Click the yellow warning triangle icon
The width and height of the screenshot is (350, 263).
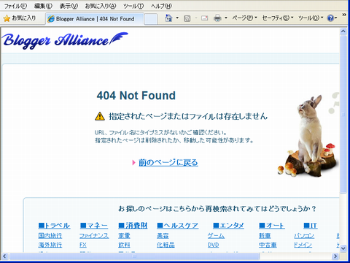pyautogui.click(x=100, y=116)
